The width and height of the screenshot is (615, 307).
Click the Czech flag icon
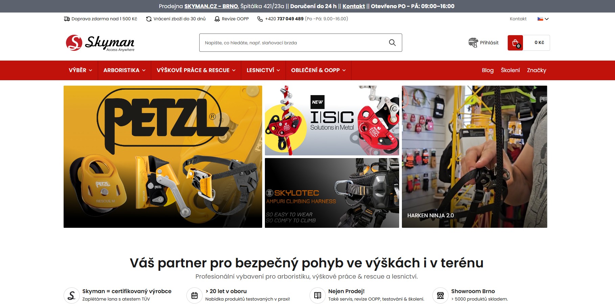click(540, 19)
